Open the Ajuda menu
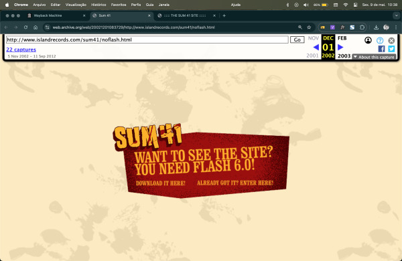402x261 pixels. click(x=236, y=5)
